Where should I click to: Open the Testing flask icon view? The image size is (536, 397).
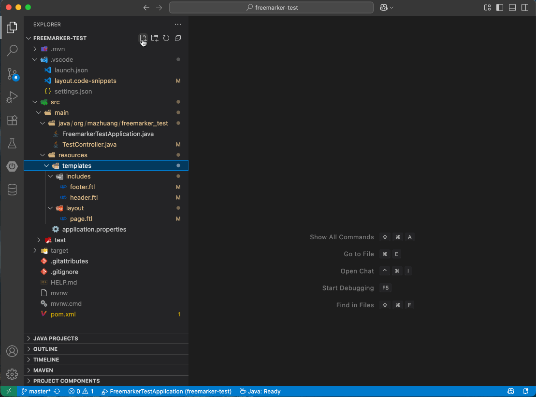click(12, 143)
